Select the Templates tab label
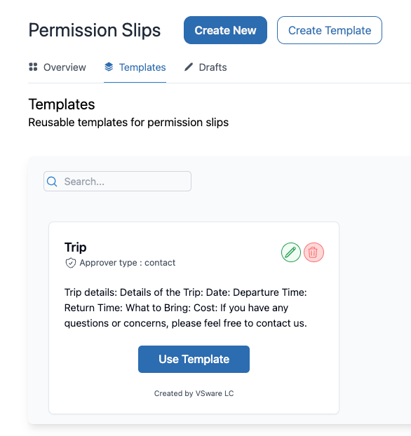The height and width of the screenshot is (436, 411). point(142,67)
